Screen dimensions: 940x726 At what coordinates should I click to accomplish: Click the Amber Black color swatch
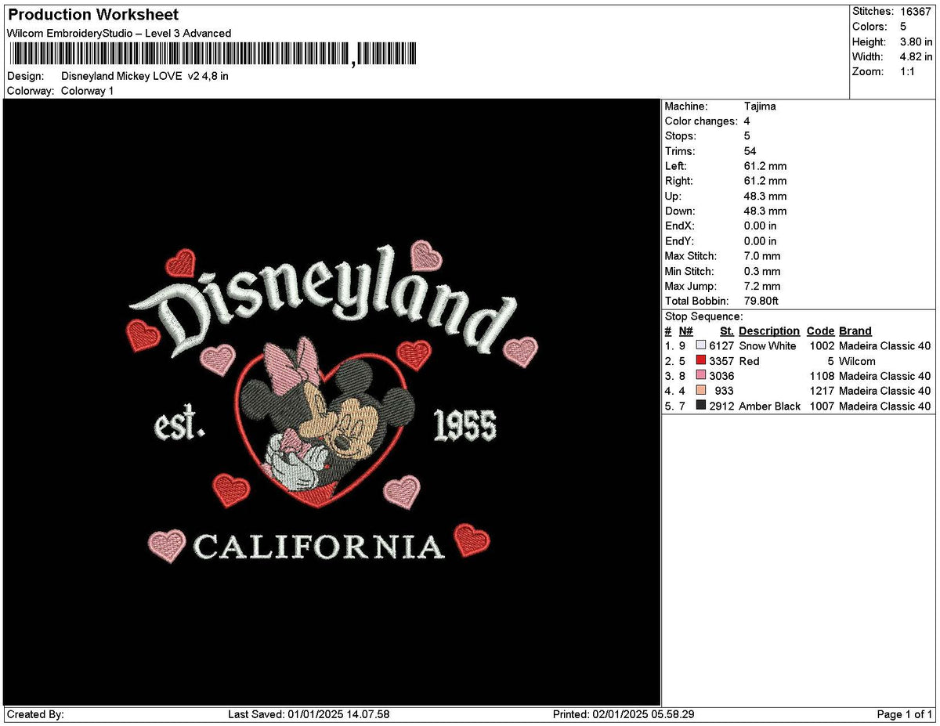(701, 405)
